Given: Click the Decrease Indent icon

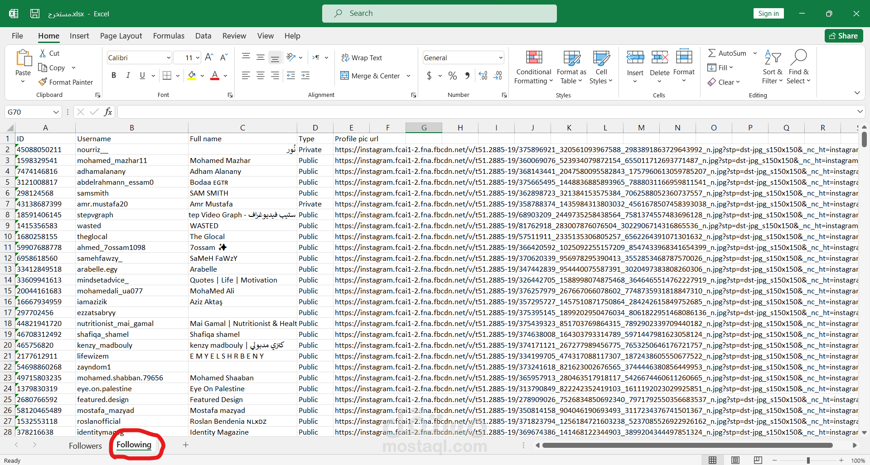Looking at the screenshot, I should tap(291, 76).
